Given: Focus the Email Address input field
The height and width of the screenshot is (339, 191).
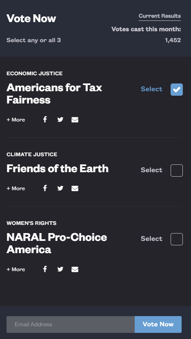Looking at the screenshot, I should [x=71, y=324].
